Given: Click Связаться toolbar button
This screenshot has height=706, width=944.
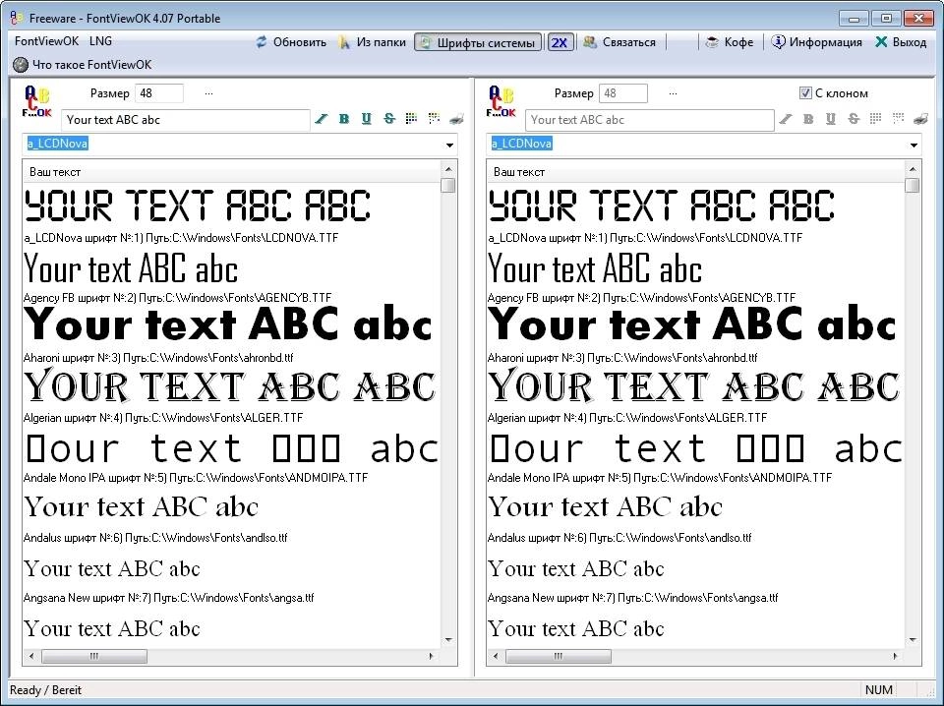Looking at the screenshot, I should [619, 42].
